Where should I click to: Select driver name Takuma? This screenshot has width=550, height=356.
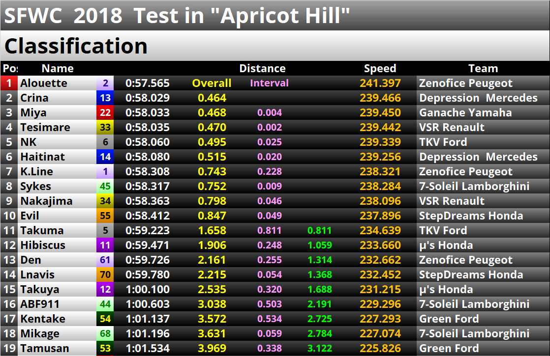[42, 230]
